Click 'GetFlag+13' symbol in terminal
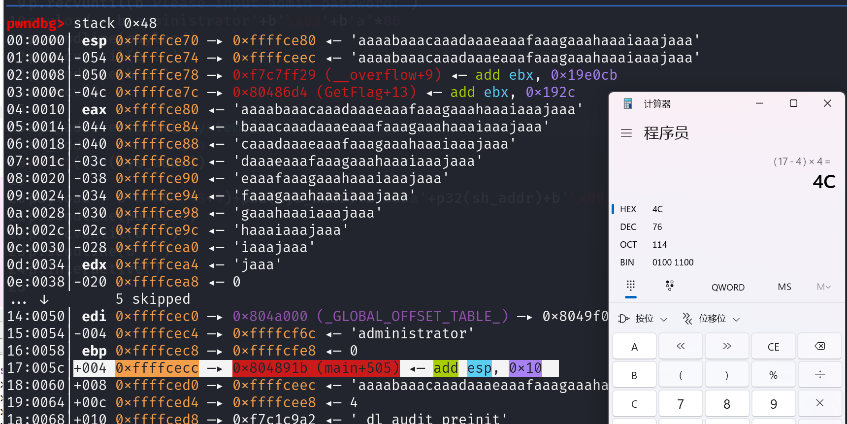The width and height of the screenshot is (847, 424). pos(366,92)
